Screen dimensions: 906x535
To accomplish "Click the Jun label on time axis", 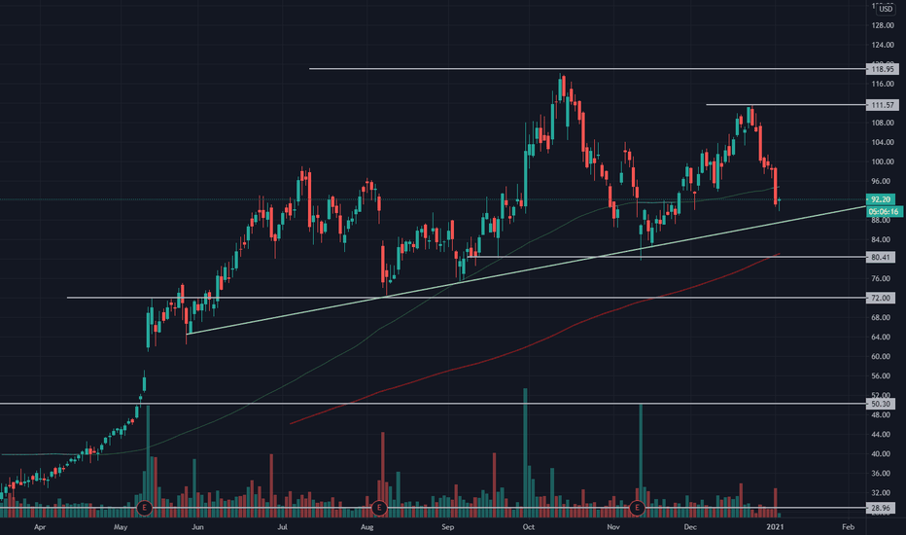I will pos(197,527).
